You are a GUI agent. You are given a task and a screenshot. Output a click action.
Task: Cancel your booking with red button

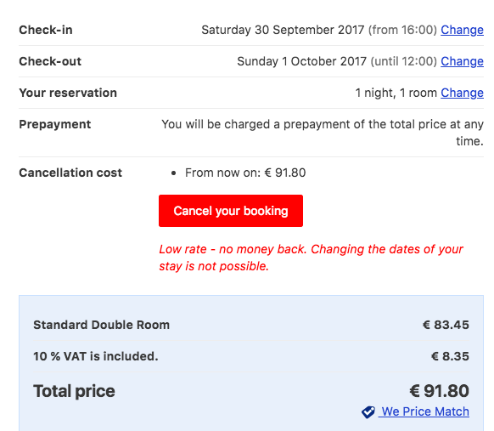[x=231, y=211]
